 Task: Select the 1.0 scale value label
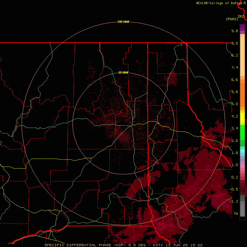pos(235,165)
